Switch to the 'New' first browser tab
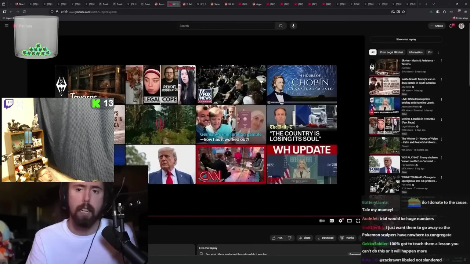The width and height of the screenshot is (470, 264). (x=19, y=4)
